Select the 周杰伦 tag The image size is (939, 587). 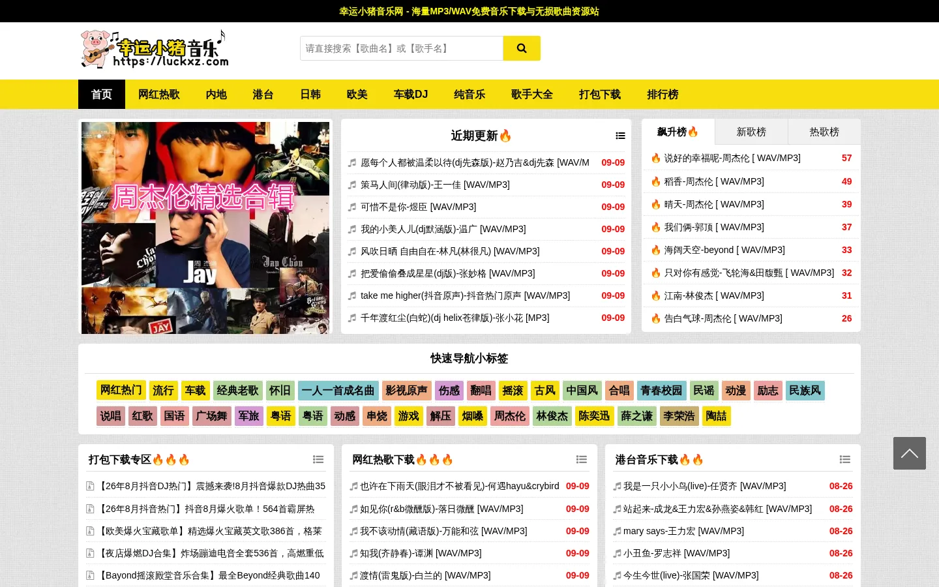pyautogui.click(x=510, y=416)
